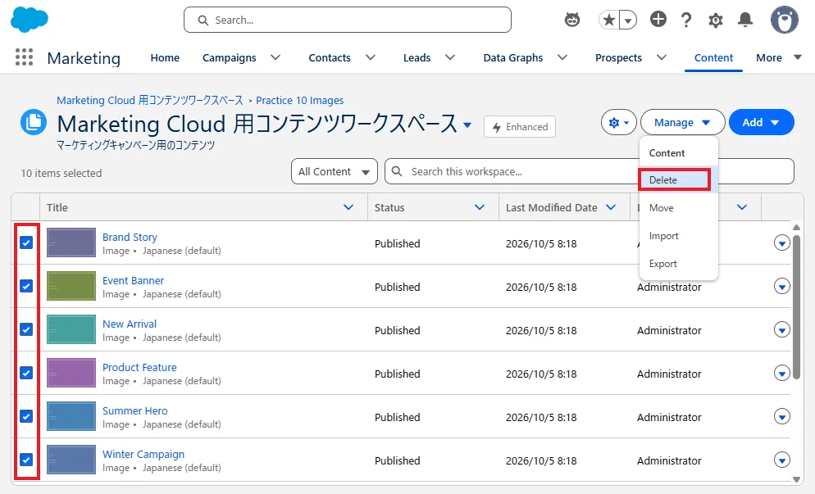This screenshot has height=494, width=815.
Task: Uncheck the Summer Hero row checkbox
Action: pos(26,416)
